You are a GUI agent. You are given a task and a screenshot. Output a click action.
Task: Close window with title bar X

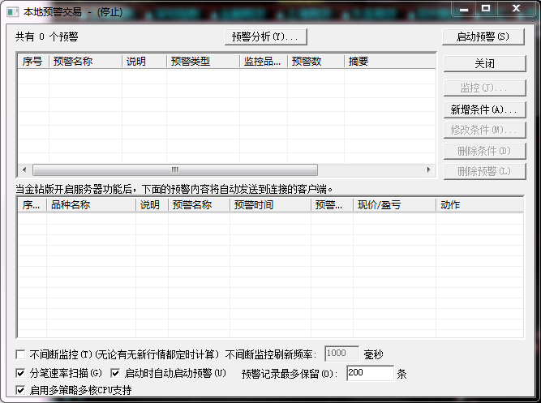(x=516, y=9)
